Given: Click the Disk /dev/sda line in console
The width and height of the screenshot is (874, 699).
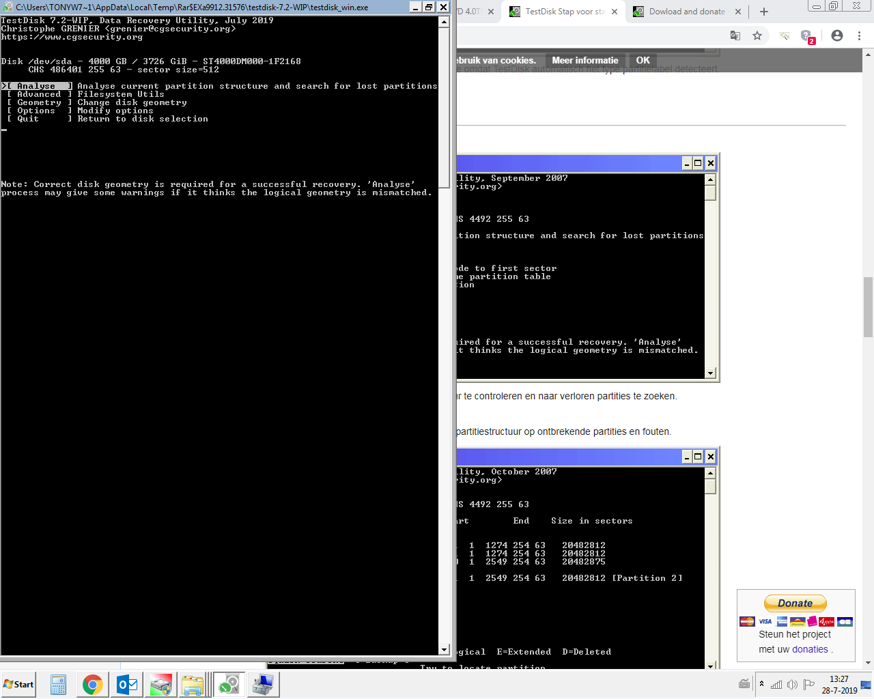Looking at the screenshot, I should (151, 61).
